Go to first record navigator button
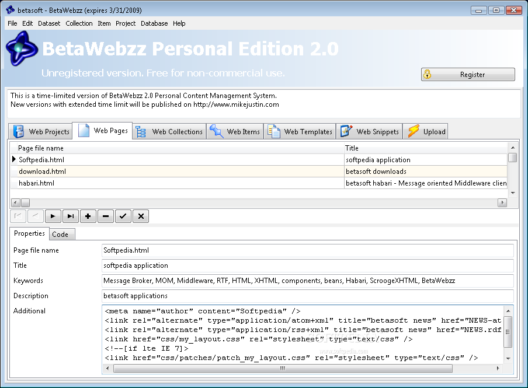528x388 pixels. [18, 216]
